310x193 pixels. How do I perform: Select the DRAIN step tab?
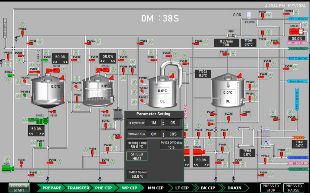[235, 188]
